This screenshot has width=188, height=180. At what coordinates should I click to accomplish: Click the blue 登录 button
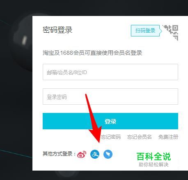(x=110, y=121)
